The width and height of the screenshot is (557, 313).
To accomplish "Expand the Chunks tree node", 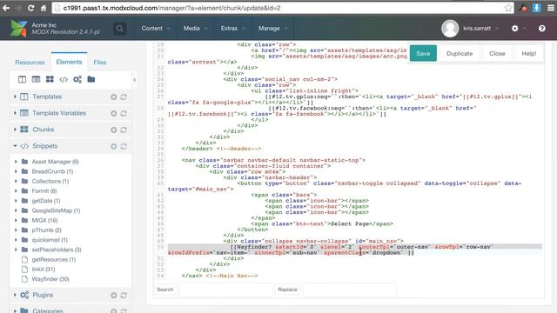I will [15, 130].
